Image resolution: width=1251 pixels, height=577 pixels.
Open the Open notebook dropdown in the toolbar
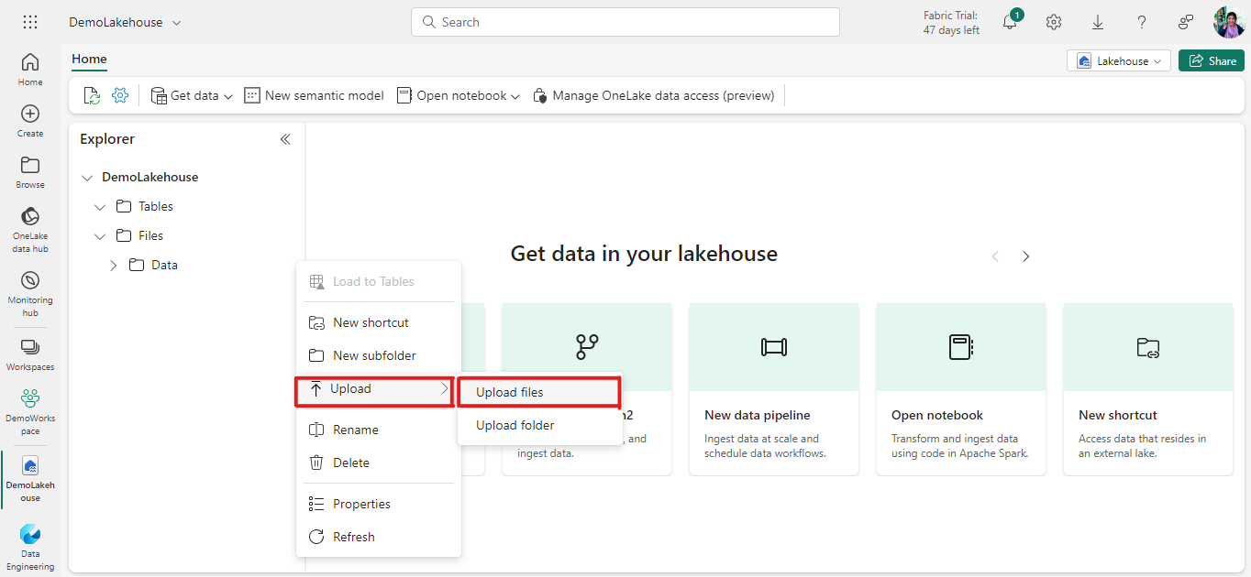click(x=459, y=95)
